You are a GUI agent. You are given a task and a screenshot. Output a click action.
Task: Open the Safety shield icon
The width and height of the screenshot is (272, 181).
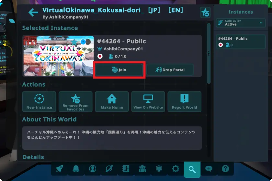click(159, 169)
